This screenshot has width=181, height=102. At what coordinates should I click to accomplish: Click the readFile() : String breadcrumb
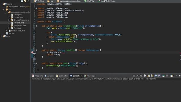point(107,1)
